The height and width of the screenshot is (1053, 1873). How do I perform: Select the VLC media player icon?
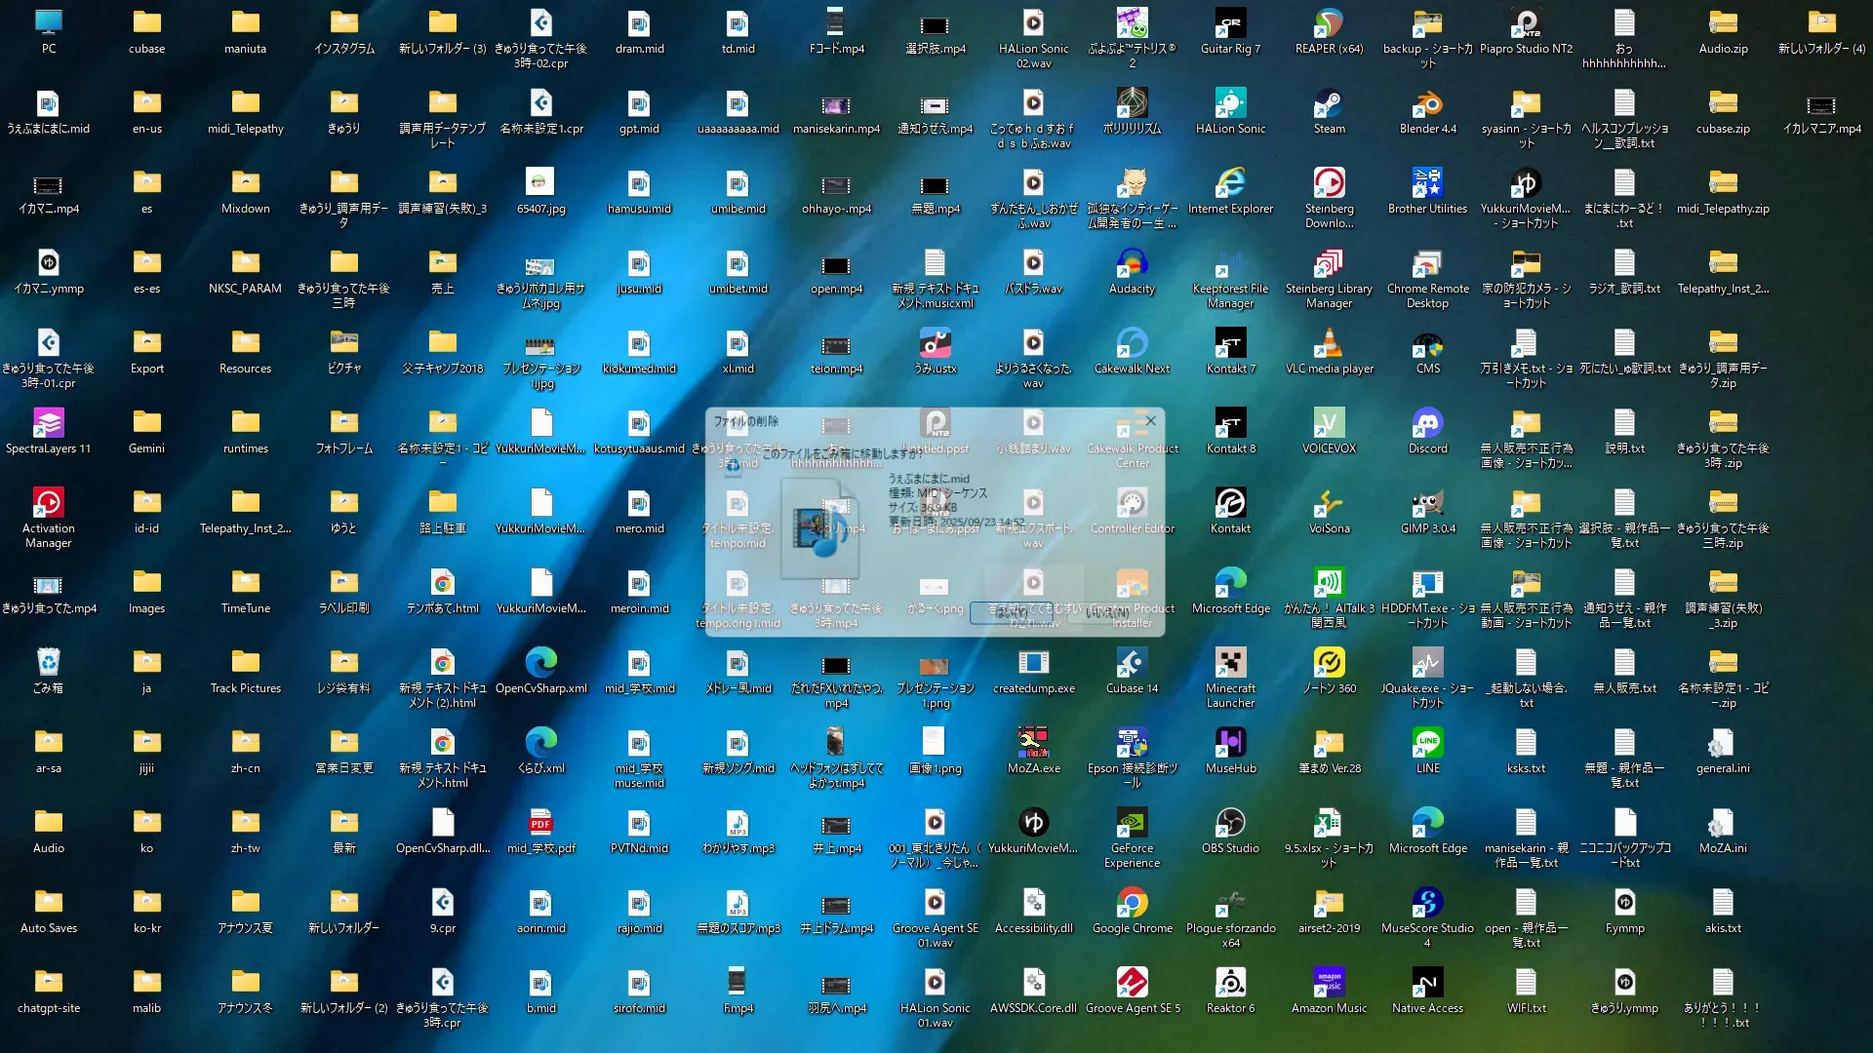pos(1329,343)
